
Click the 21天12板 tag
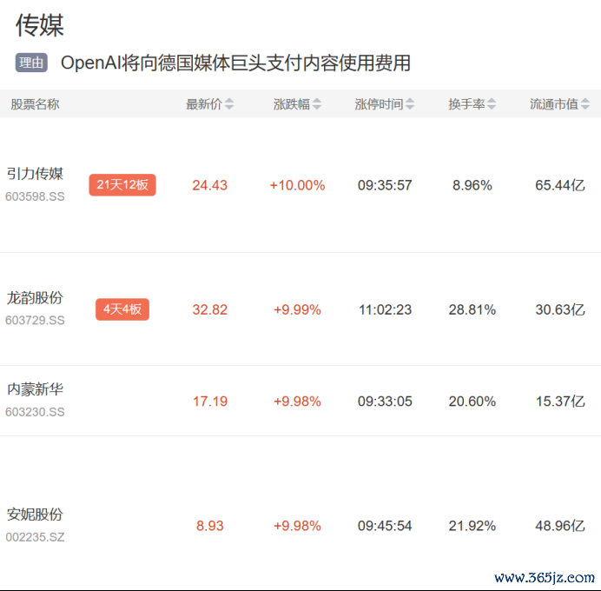click(122, 185)
